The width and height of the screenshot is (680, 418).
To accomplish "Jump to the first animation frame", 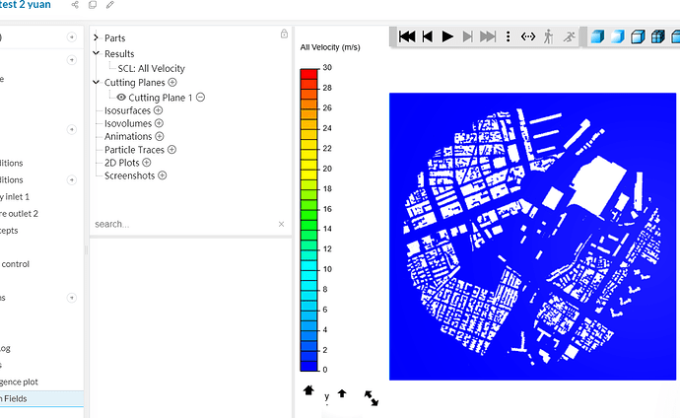I will pyautogui.click(x=406, y=36).
